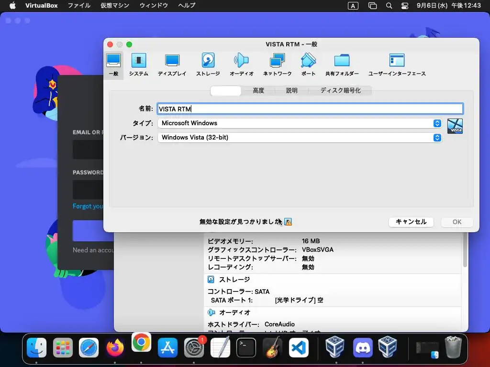The height and width of the screenshot is (367, 490).
Task: Open Discord from the dock
Action: pyautogui.click(x=363, y=347)
